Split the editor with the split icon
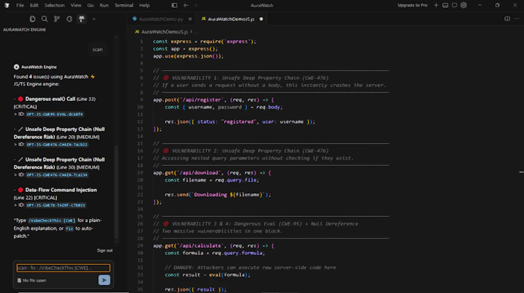524x293 pixels. [507, 19]
